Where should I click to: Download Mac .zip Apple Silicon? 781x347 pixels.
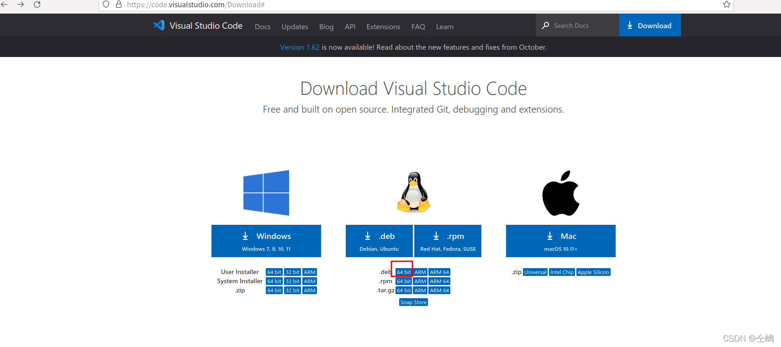click(593, 272)
